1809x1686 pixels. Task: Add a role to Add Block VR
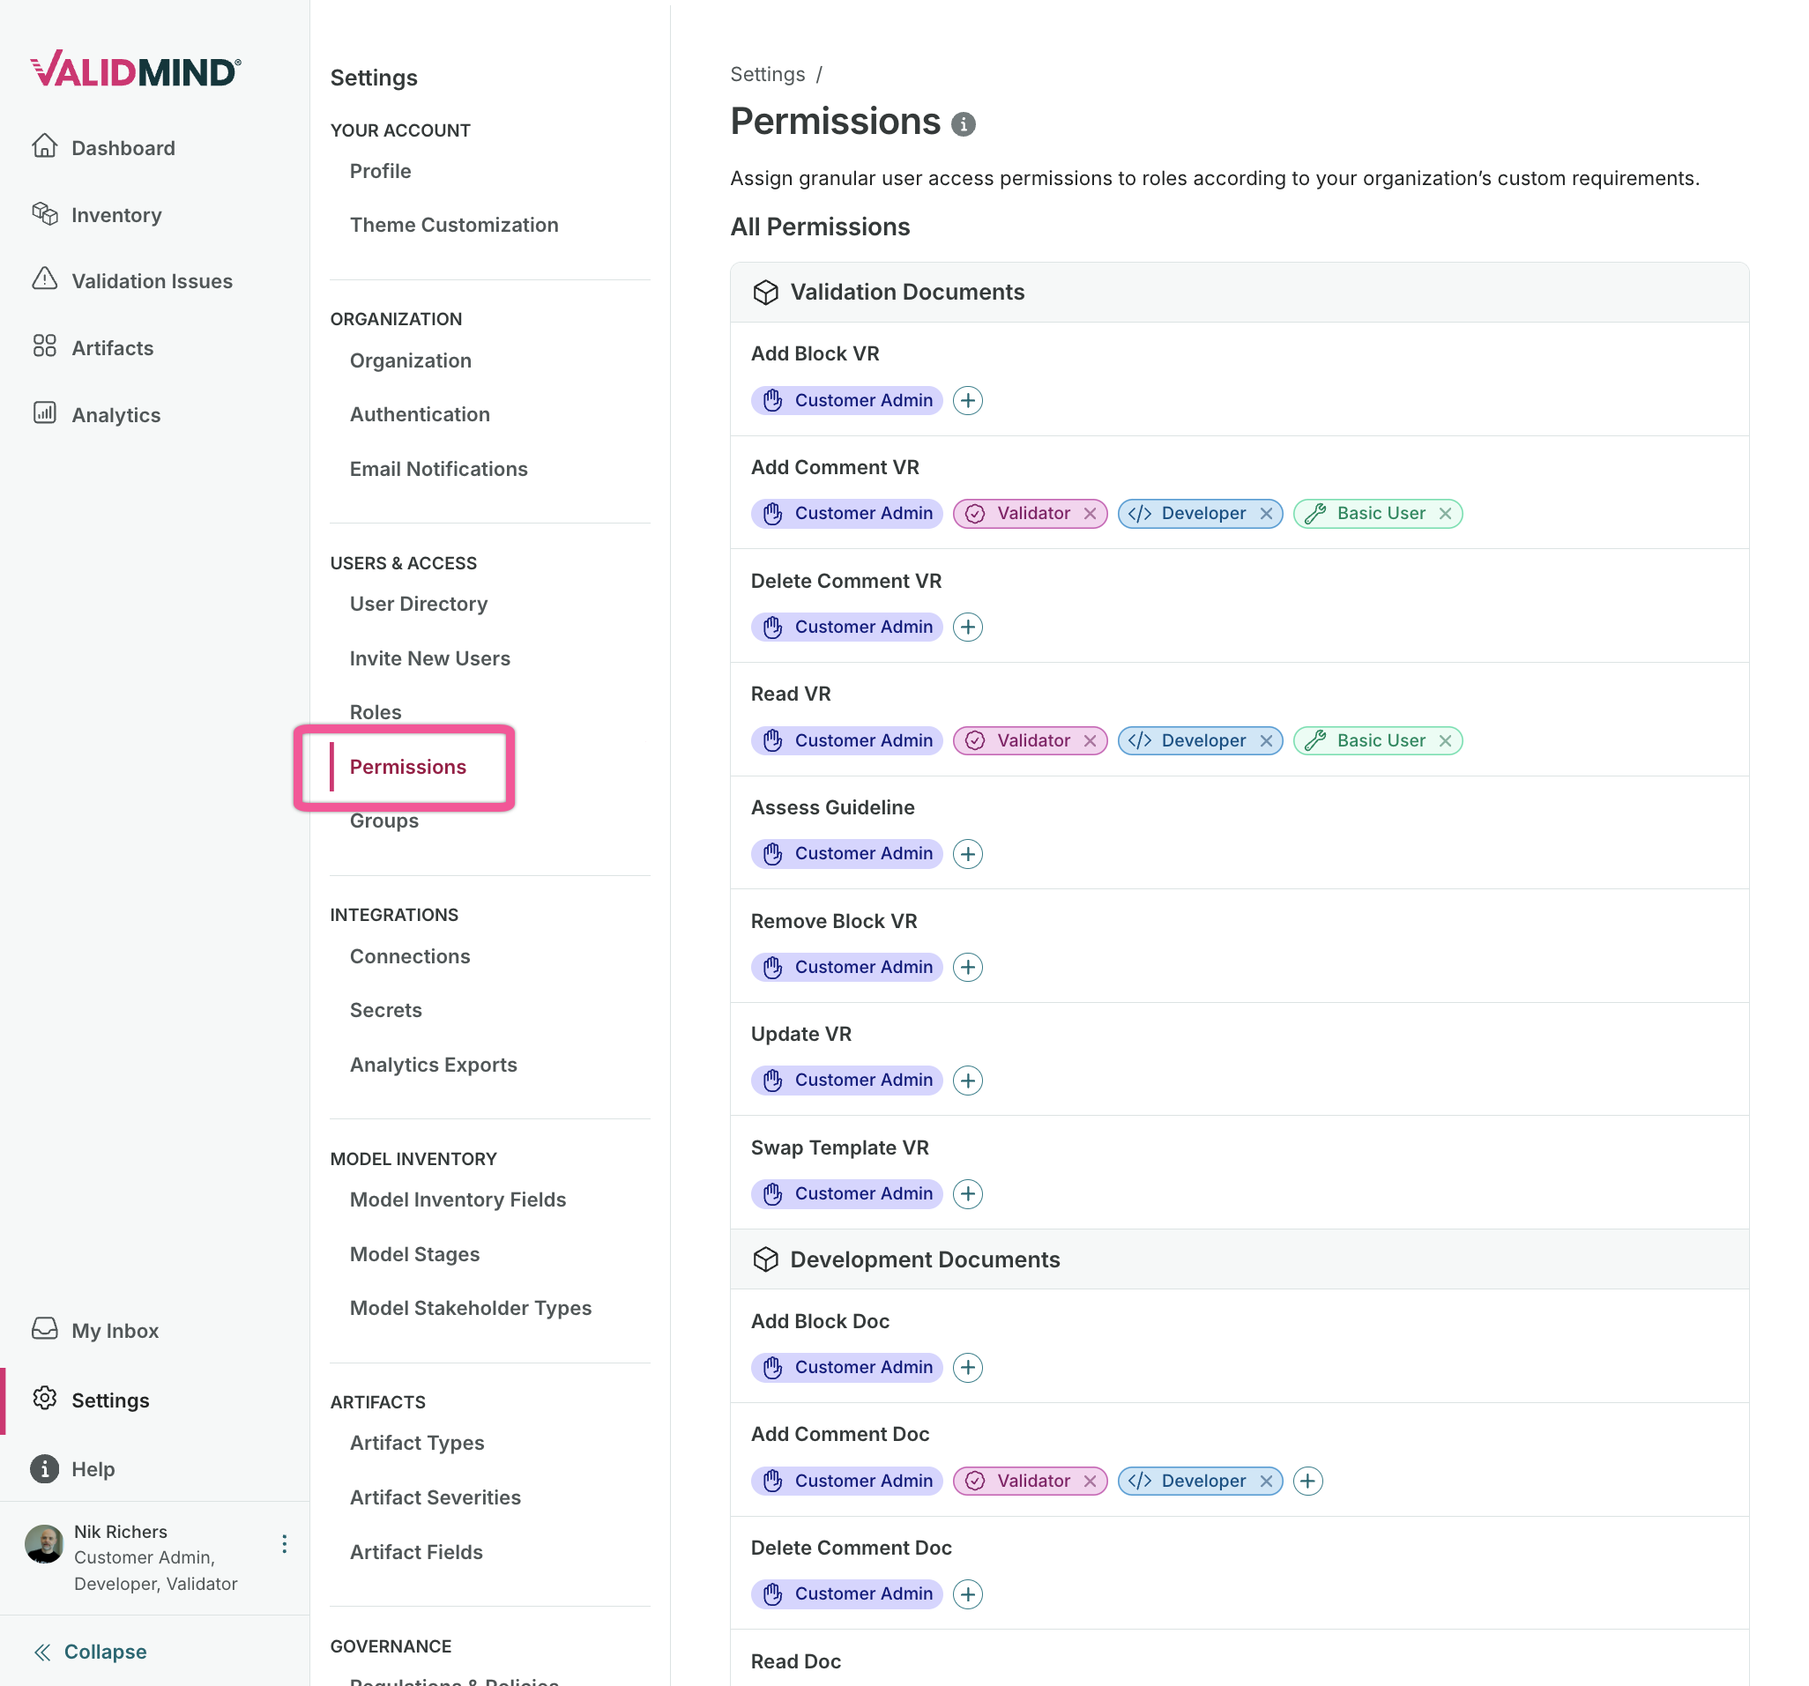[967, 400]
